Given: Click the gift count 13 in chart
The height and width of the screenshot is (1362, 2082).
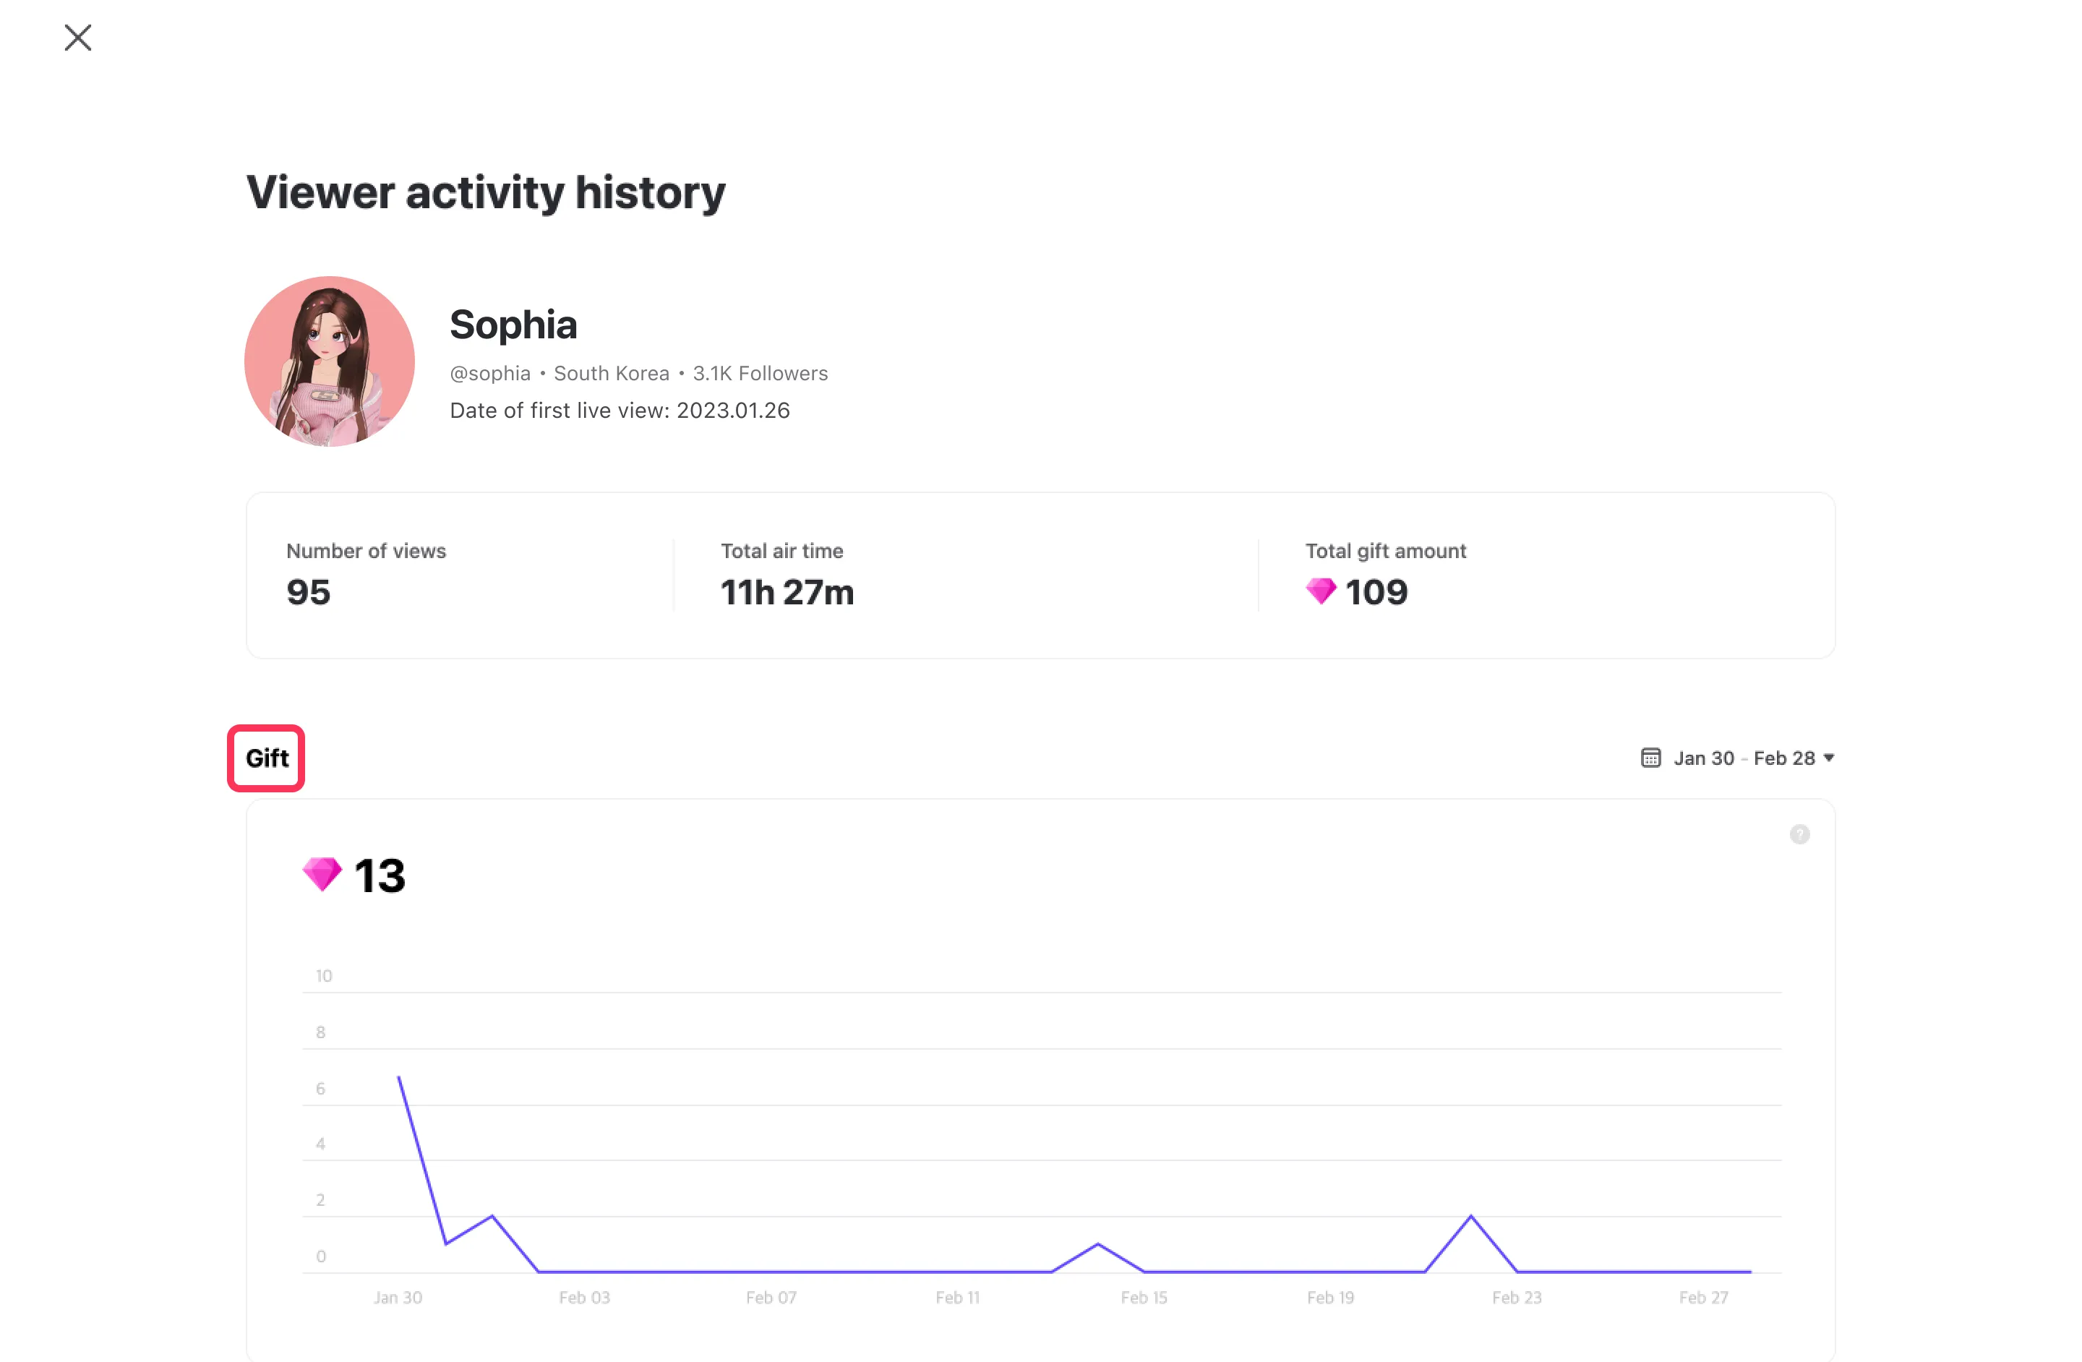Looking at the screenshot, I should pos(380,875).
